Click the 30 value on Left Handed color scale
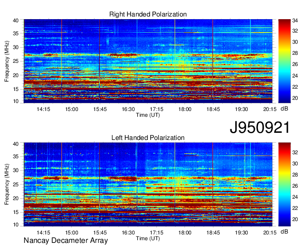Viewport: 303px width, 246px height. [295, 164]
